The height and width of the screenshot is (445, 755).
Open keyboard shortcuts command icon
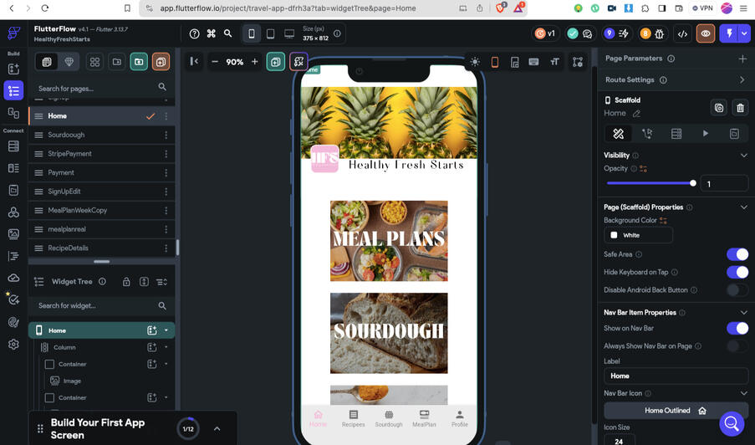pos(212,34)
